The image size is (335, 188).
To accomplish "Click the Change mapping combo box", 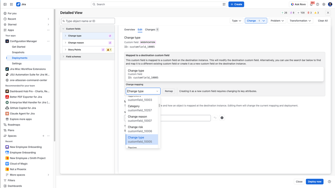I will [x=143, y=91].
